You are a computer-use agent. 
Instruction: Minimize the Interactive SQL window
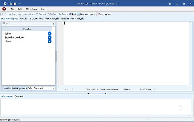(x=177, y=4)
